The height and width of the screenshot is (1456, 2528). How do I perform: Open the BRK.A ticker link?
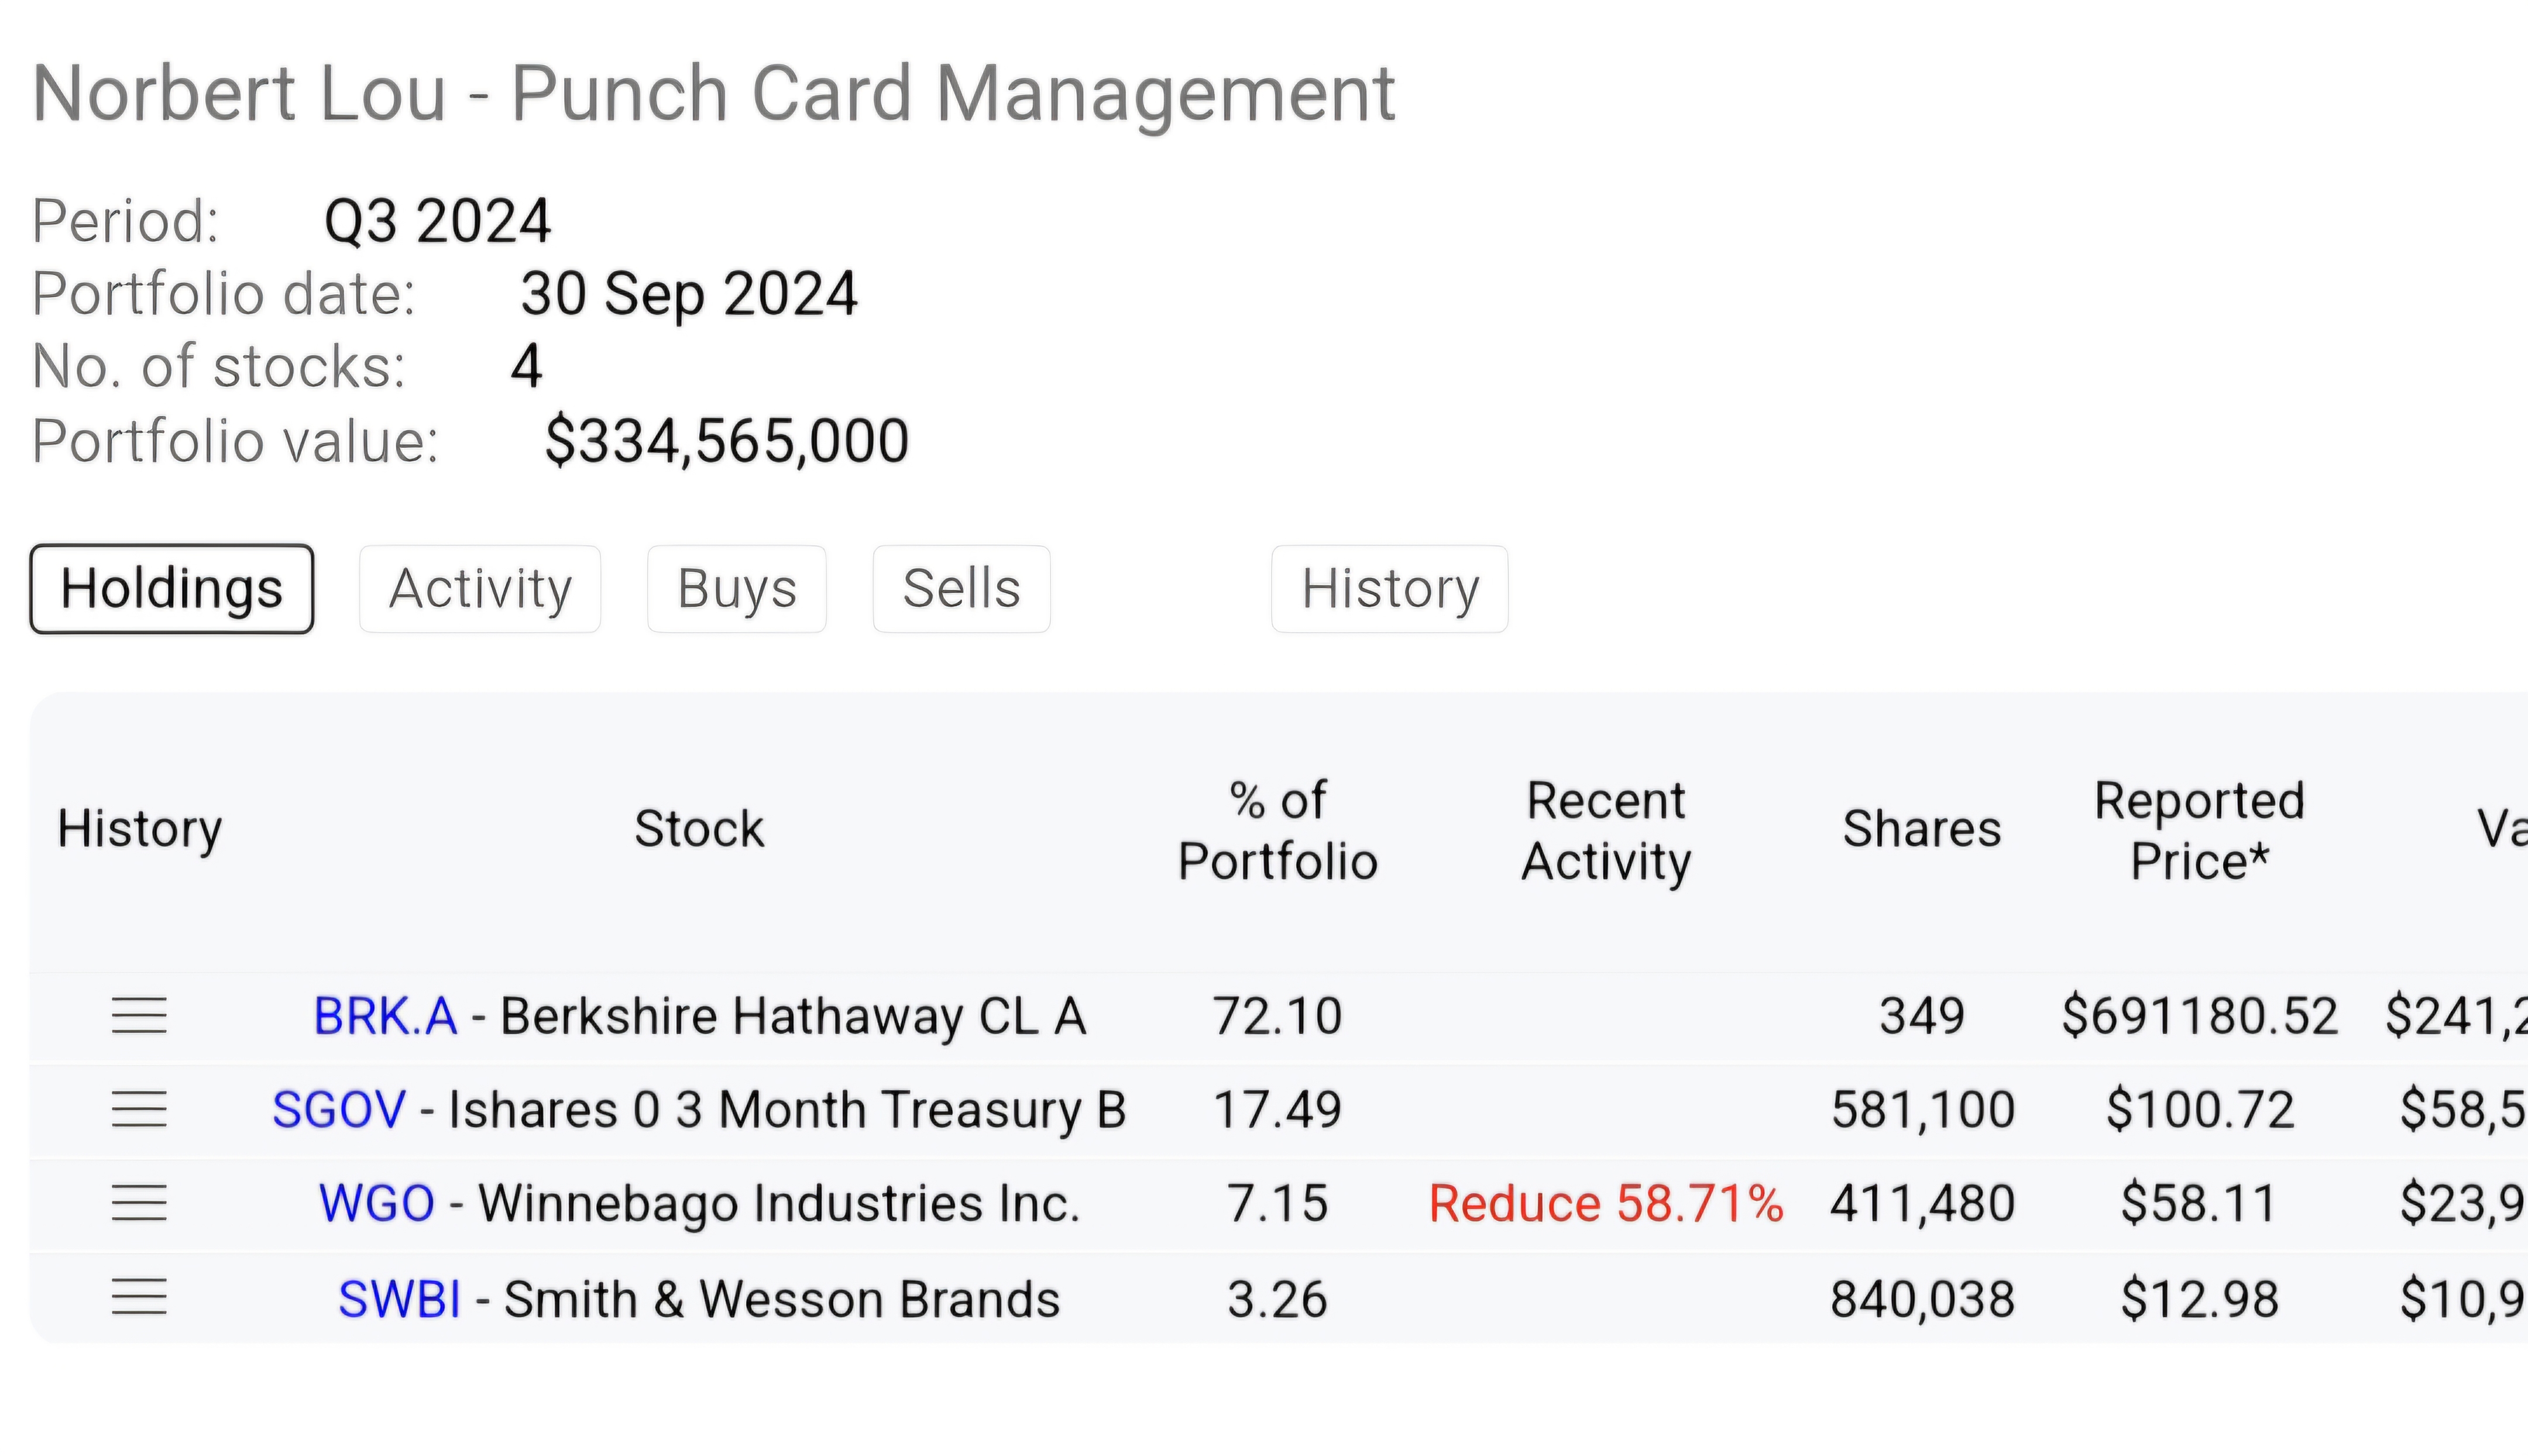tap(385, 1016)
